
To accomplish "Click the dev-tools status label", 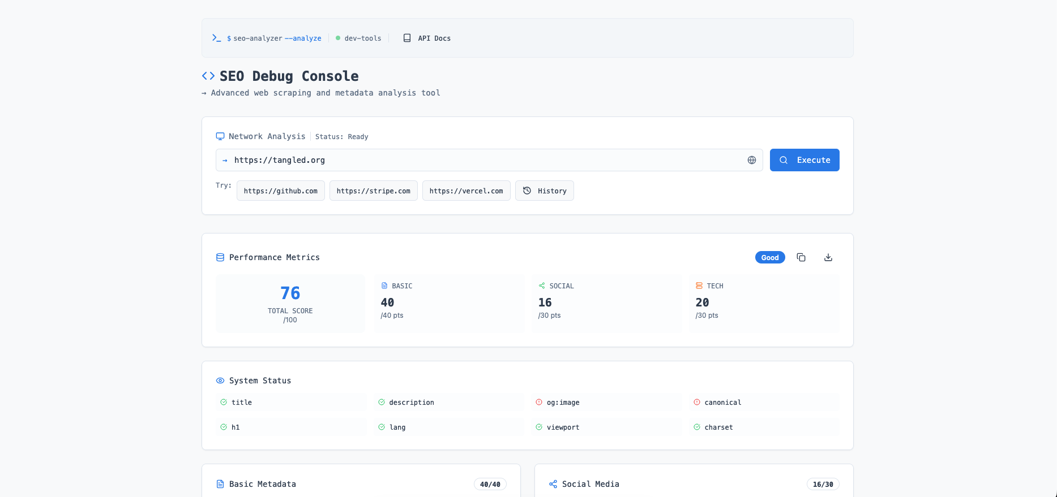I will point(362,38).
